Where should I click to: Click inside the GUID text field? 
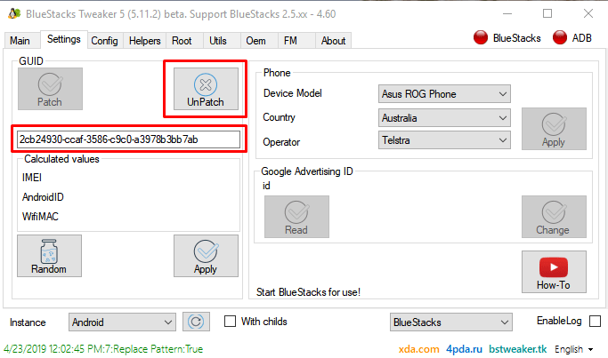coord(129,139)
